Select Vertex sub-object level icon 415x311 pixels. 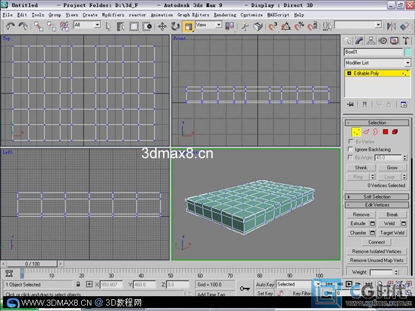click(356, 132)
